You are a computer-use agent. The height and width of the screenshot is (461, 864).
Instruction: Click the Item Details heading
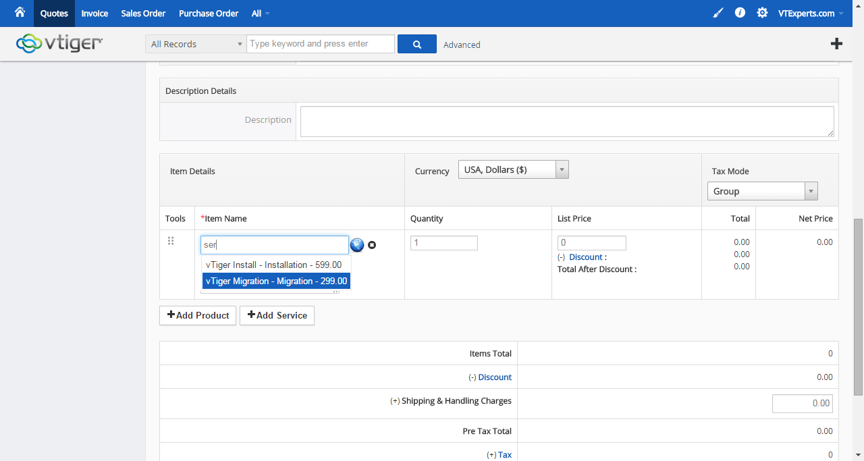click(x=192, y=171)
